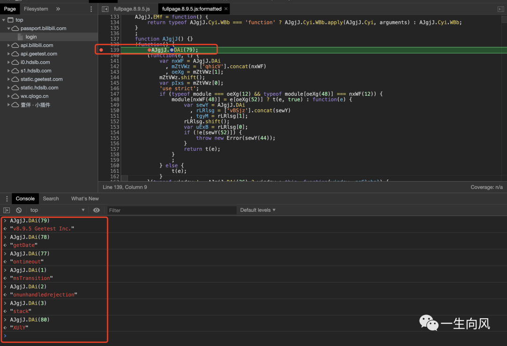Screen dimensions: 507x346
Task: Show the console sidebar
Action: [7, 210]
